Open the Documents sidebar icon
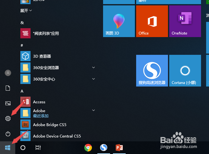The image size is (209, 154). pyautogui.click(x=8, y=88)
